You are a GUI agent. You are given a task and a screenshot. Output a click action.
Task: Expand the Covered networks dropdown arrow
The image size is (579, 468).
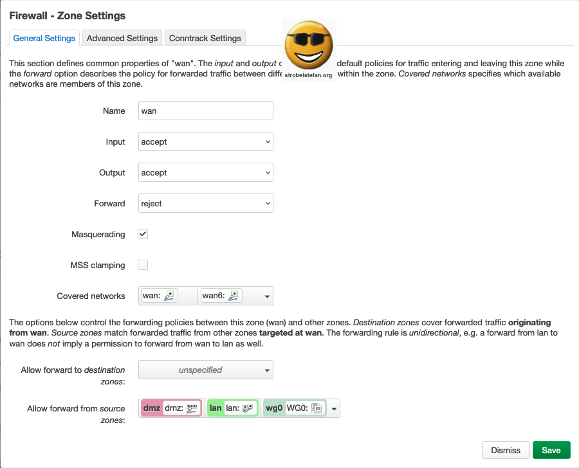[267, 296]
